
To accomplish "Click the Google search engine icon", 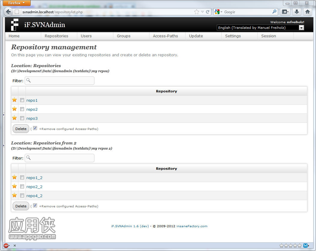I will pos(217,12).
